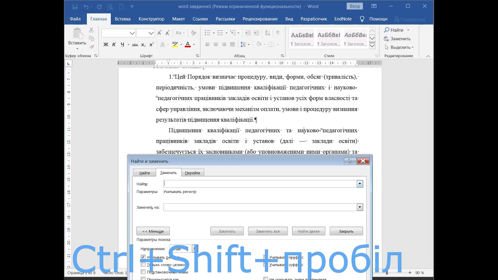Click 'Заменить' in the ribbon Editing group
Viewport: 498px width, 280px height.
(397, 38)
